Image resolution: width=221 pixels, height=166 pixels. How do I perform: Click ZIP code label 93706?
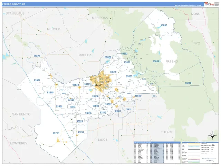click(95, 96)
